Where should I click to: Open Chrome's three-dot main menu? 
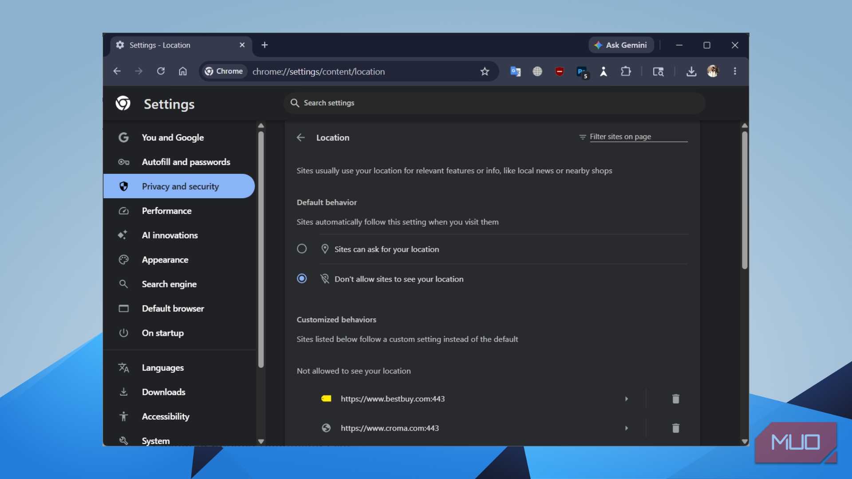click(735, 71)
